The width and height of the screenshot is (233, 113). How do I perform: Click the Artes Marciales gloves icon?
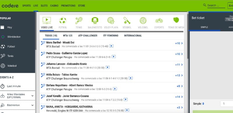(2, 96)
